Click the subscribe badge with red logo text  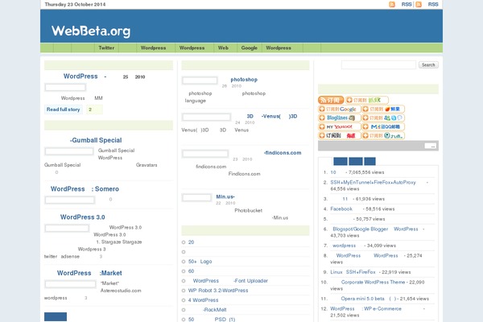pos(339,135)
